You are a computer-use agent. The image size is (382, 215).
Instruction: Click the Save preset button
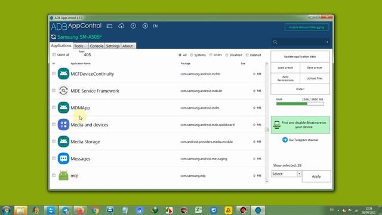point(315,67)
